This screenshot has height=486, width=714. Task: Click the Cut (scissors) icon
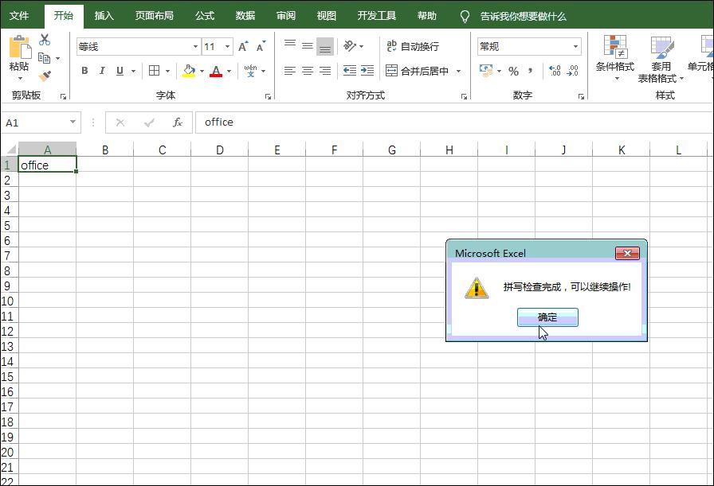point(44,39)
